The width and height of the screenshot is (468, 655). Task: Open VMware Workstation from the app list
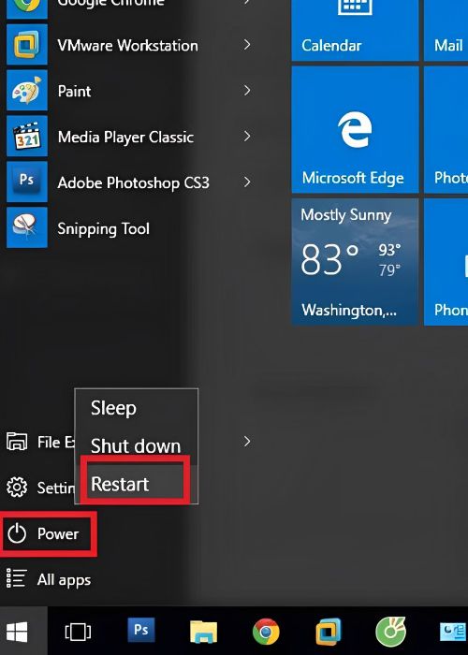point(127,45)
